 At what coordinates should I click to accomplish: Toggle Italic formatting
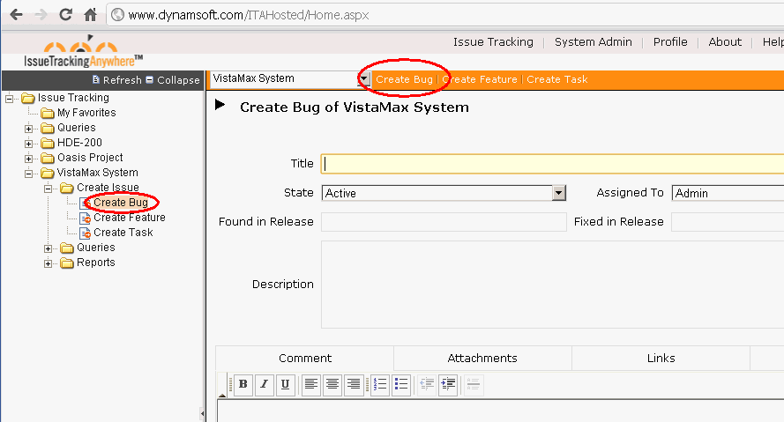pos(265,384)
